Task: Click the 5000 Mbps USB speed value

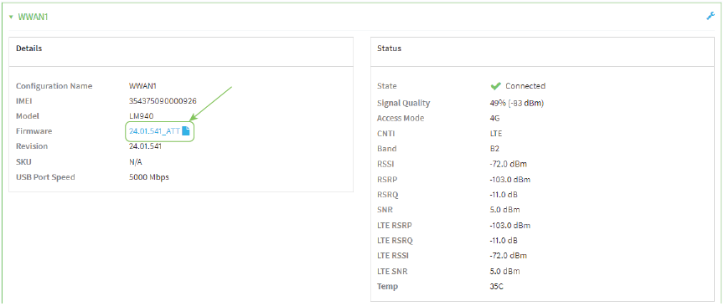Action: pos(148,177)
